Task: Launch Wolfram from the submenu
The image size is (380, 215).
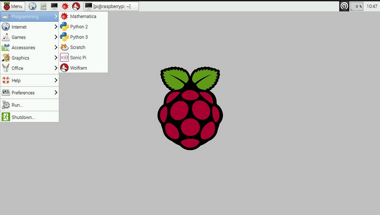Action: (x=83, y=68)
